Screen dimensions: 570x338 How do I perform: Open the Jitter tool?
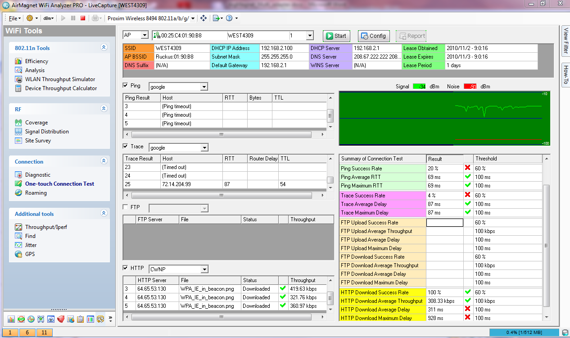(31, 245)
